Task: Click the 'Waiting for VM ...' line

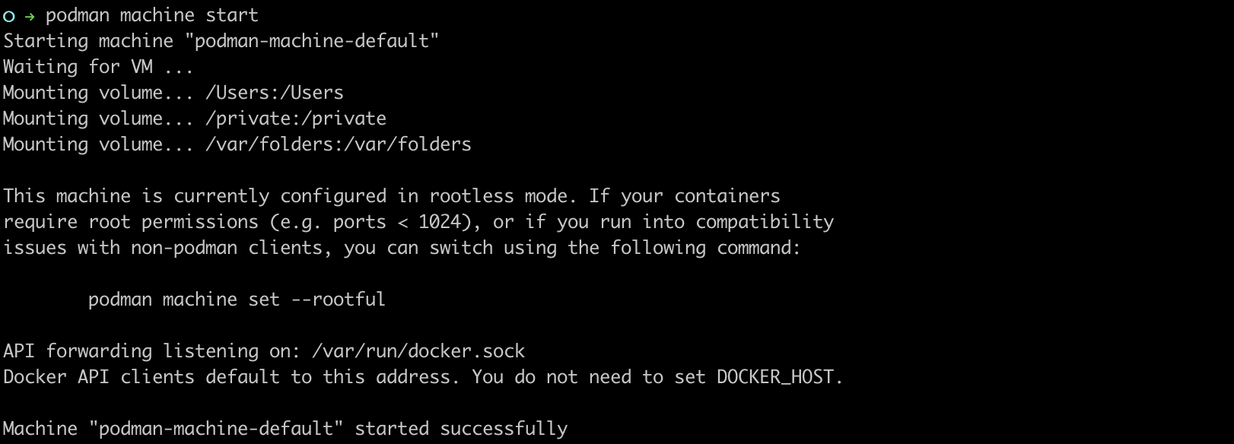Action: (98, 67)
